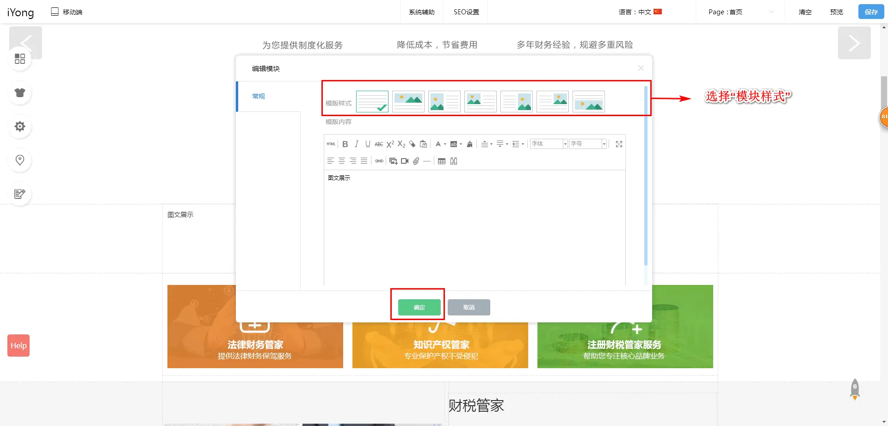Click inside the 图文展示 editor text area

(474, 227)
